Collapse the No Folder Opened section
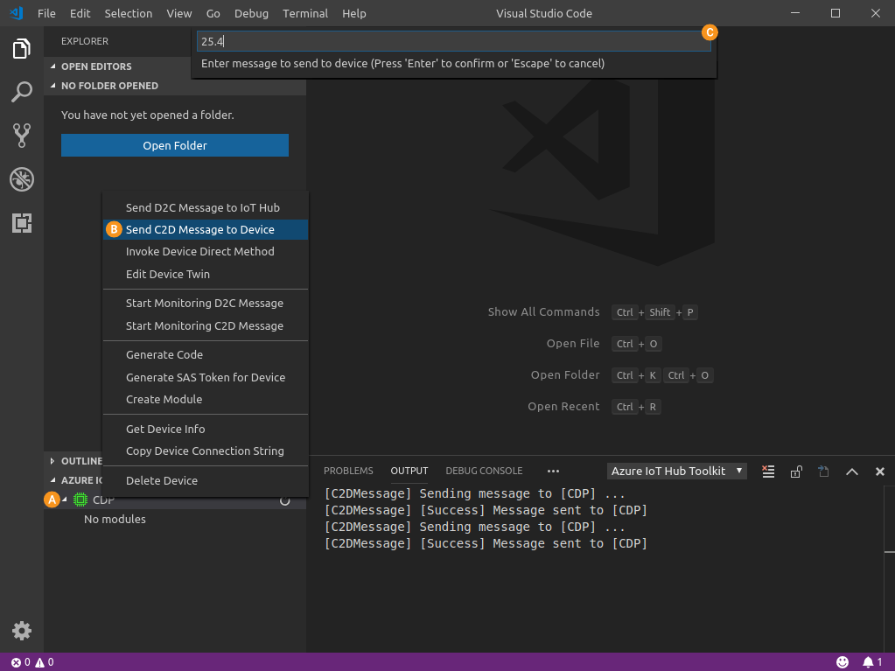This screenshot has height=671, width=895. [108, 86]
